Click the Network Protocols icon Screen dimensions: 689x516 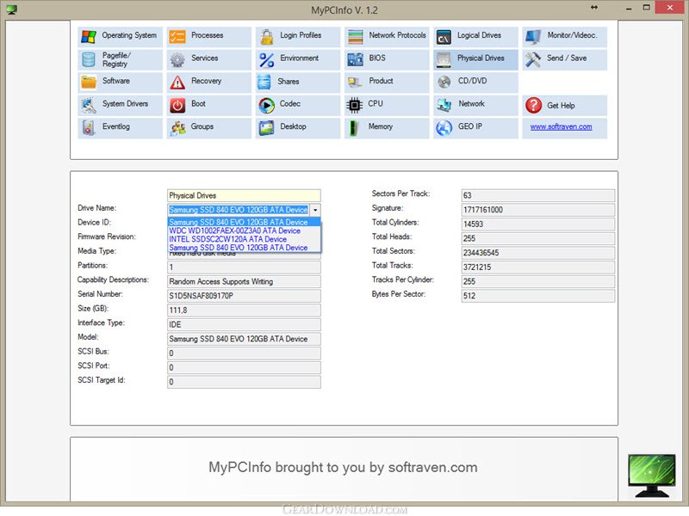(356, 37)
